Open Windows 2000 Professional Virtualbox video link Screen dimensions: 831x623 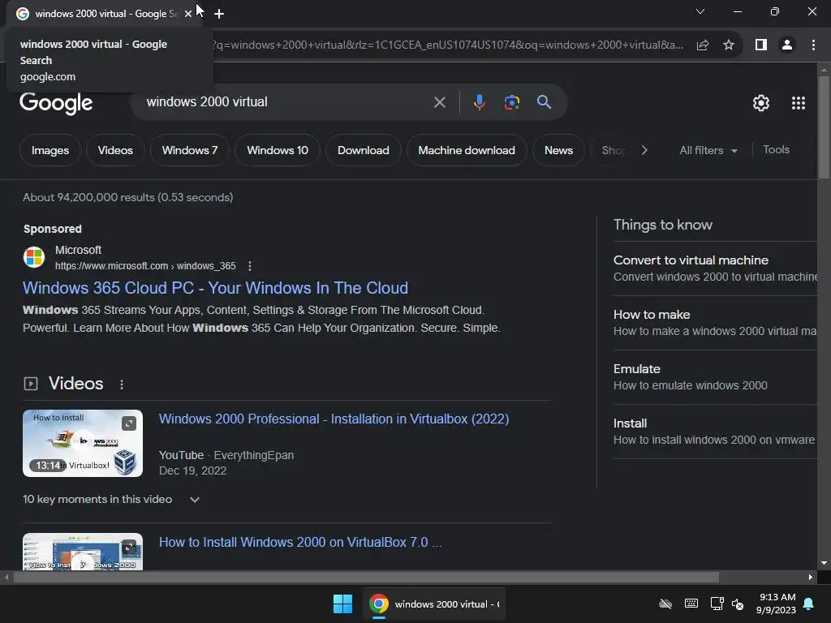point(334,419)
